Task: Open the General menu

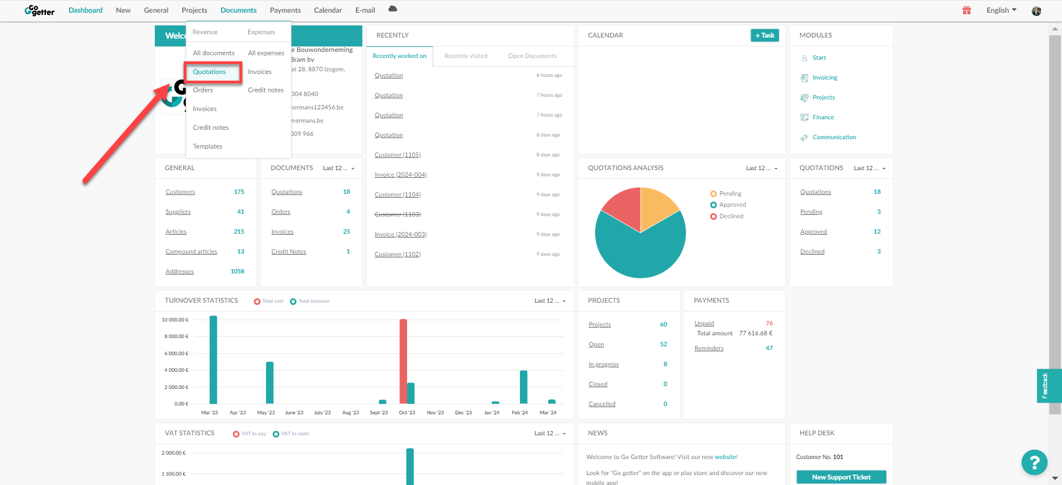Action: coord(156,10)
